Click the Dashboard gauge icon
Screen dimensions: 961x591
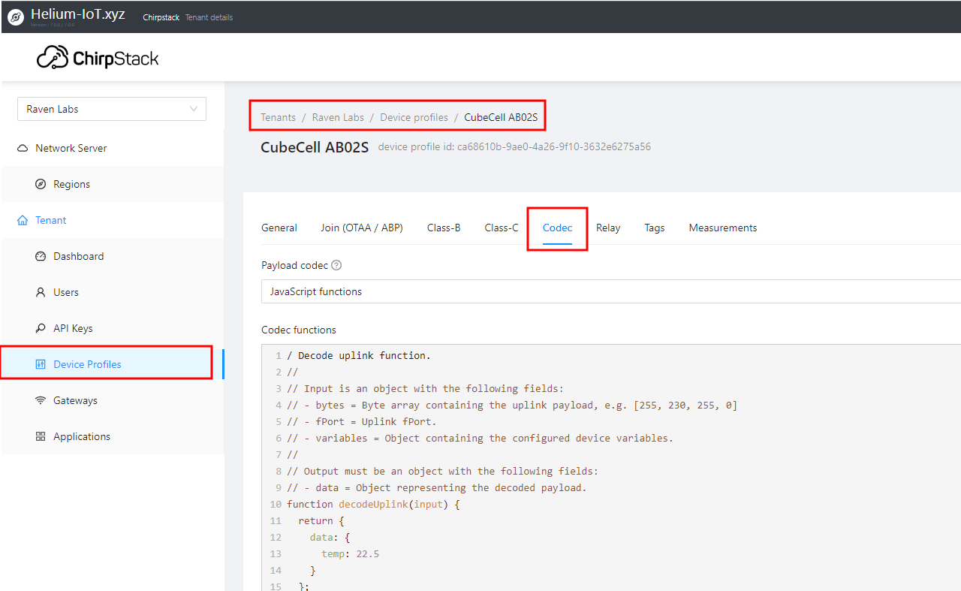(x=41, y=256)
